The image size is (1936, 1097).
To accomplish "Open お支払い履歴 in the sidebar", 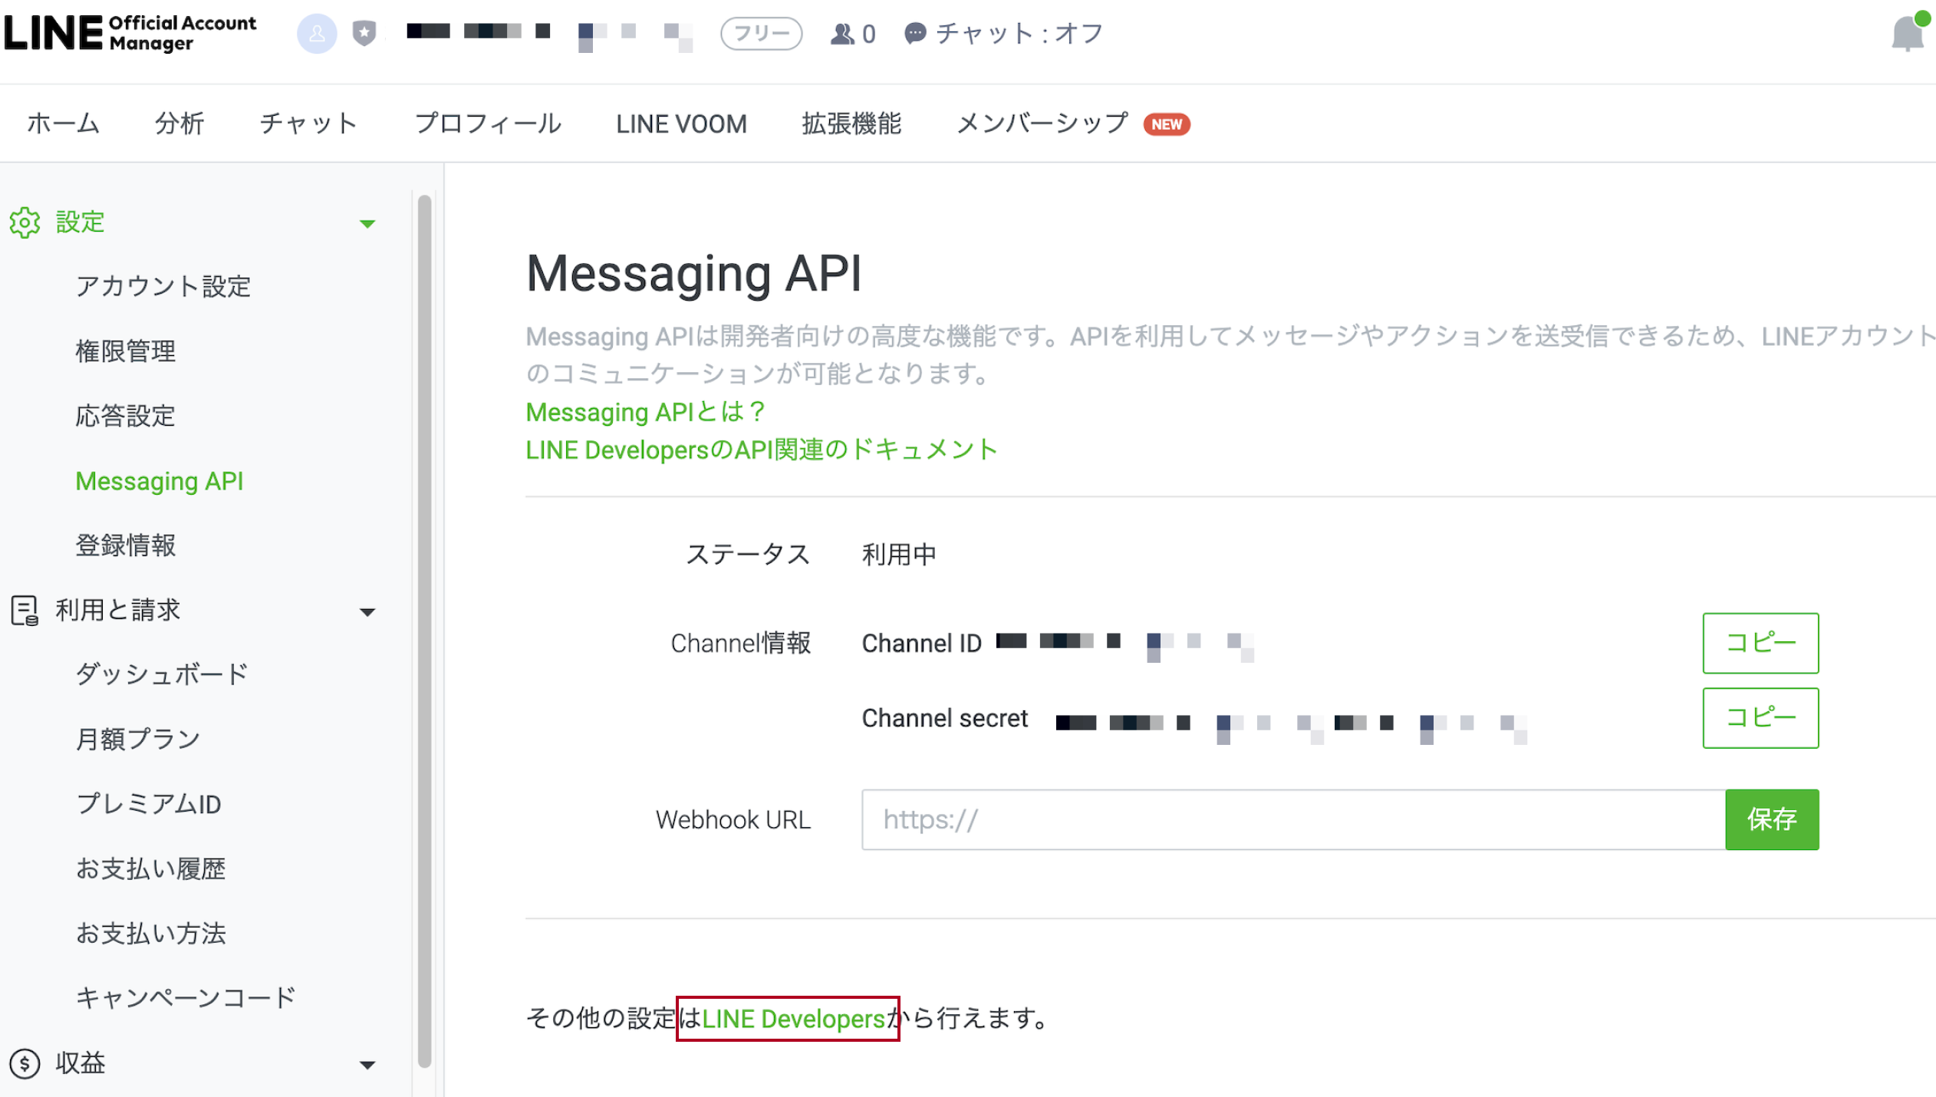I will click(x=150, y=869).
